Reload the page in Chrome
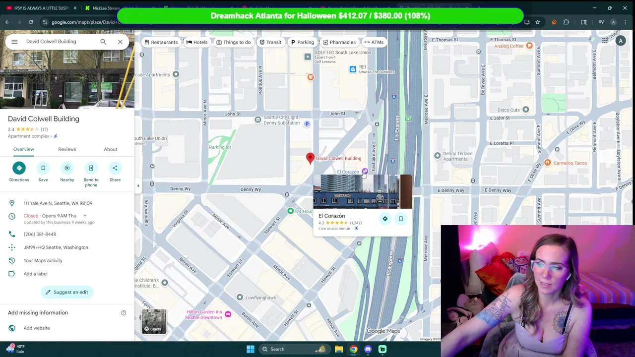 pyautogui.click(x=31, y=22)
